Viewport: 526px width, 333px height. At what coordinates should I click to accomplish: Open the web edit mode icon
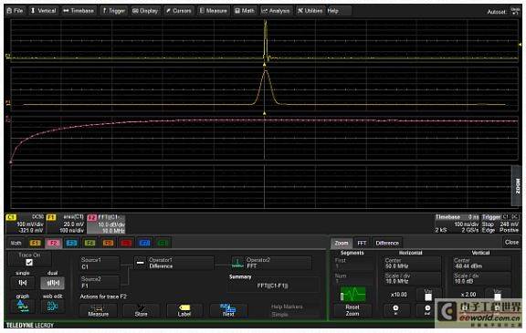(53, 307)
